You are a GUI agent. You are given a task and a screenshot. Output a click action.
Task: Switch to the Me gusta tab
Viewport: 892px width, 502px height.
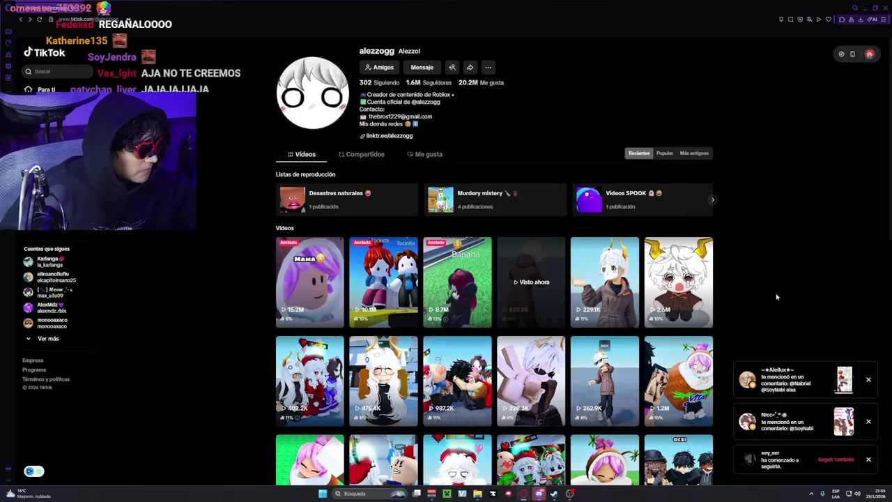pyautogui.click(x=424, y=154)
